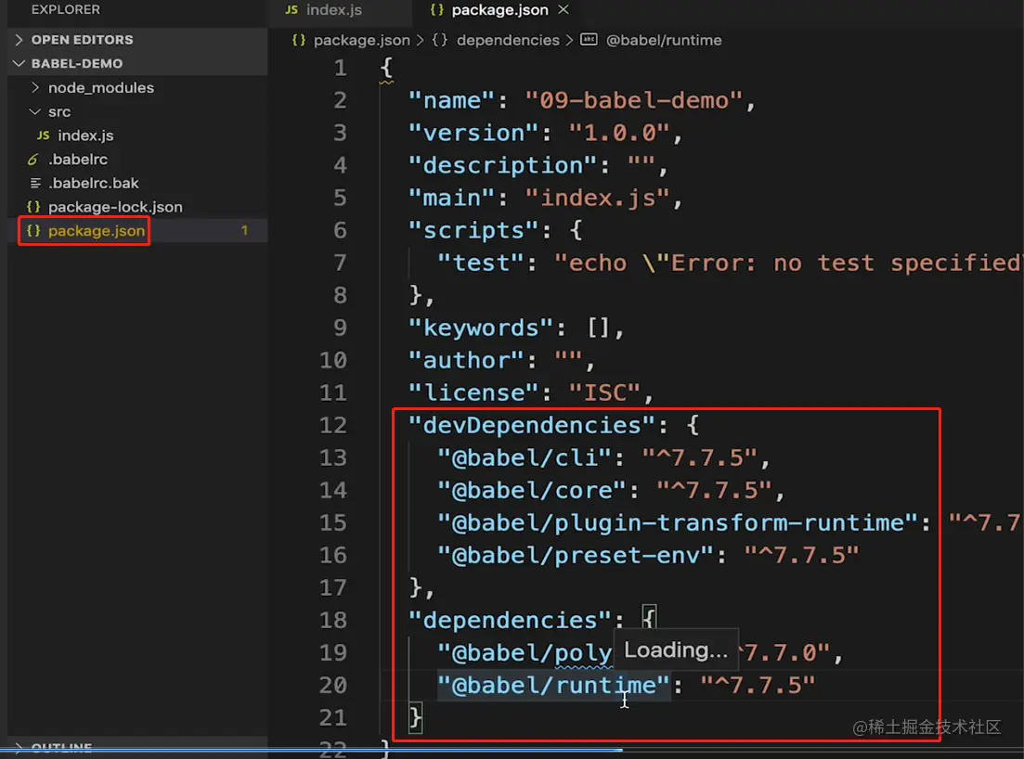Click the "@babel/runtime" key on line 20
Viewport: 1024px width, 759px height.
coord(554,686)
